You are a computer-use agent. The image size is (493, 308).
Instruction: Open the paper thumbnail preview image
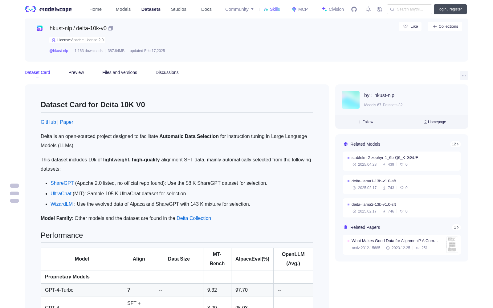pos(452,245)
